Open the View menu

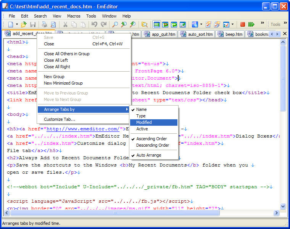57,16
